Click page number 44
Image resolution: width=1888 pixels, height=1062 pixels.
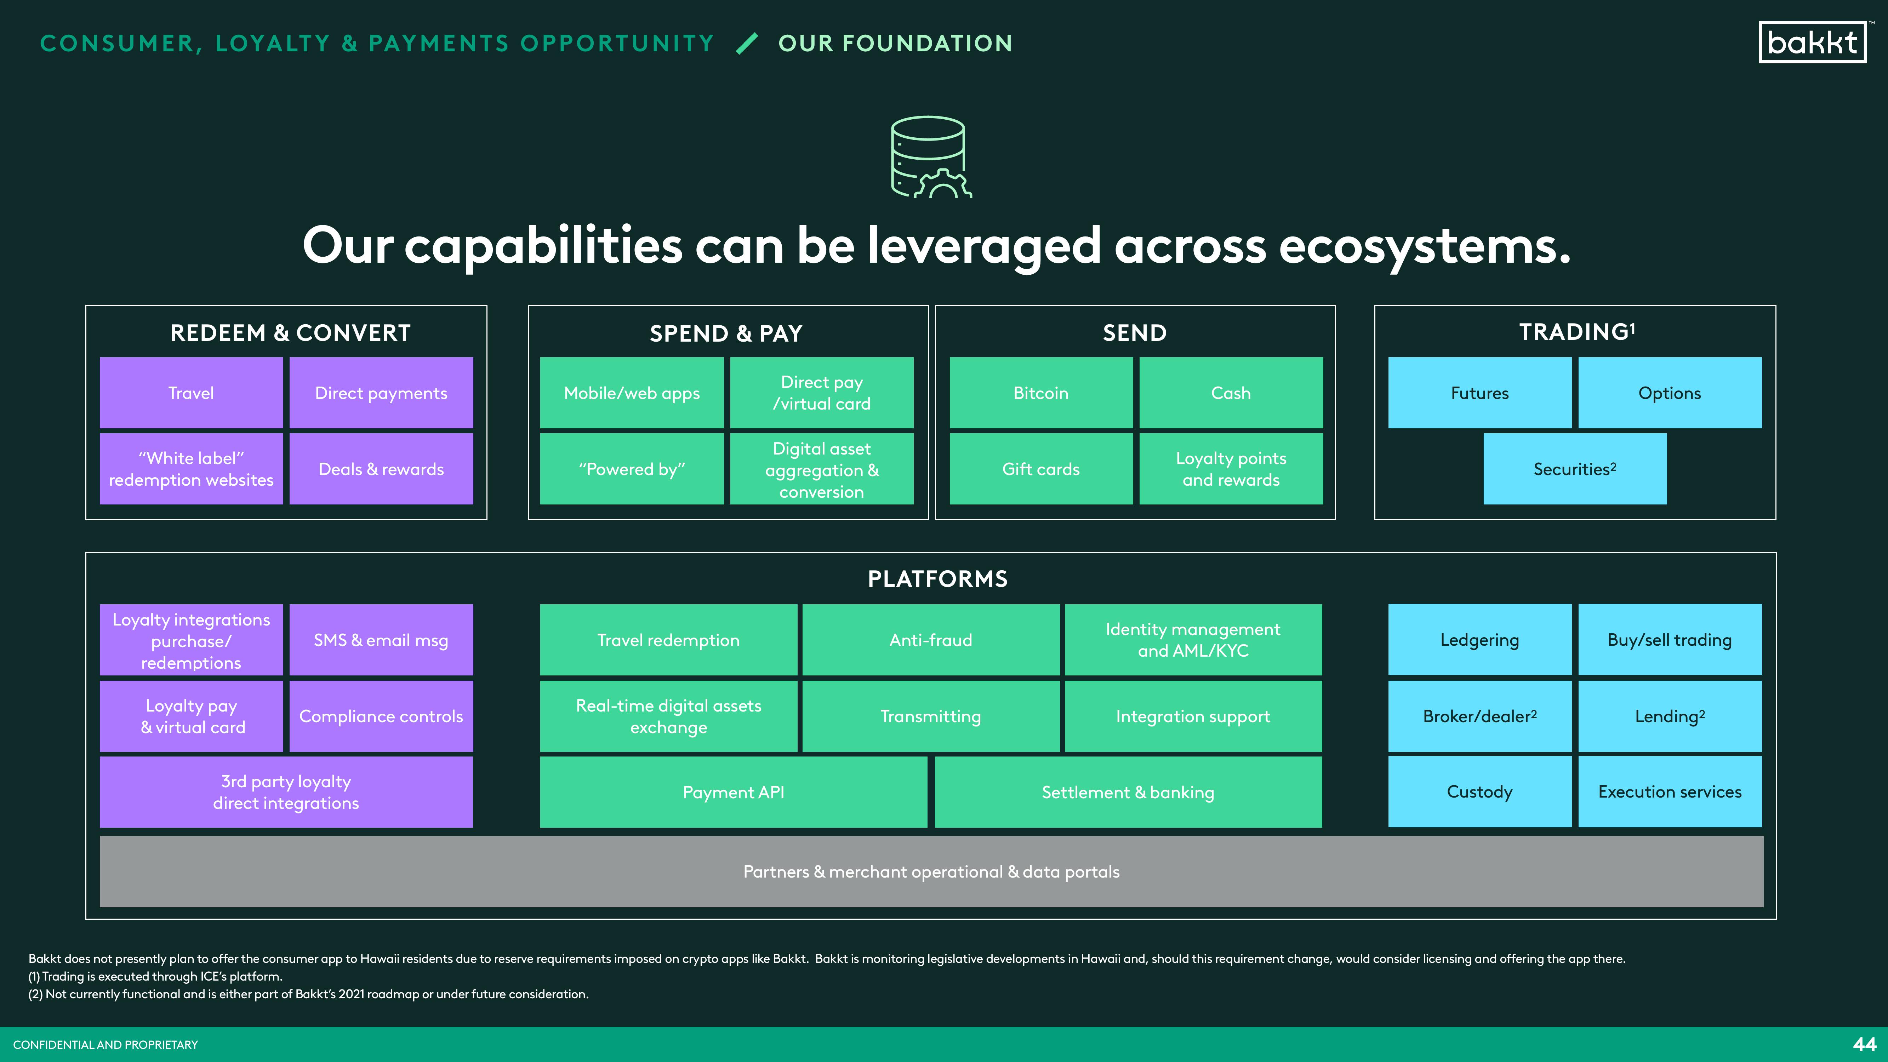click(1864, 1044)
